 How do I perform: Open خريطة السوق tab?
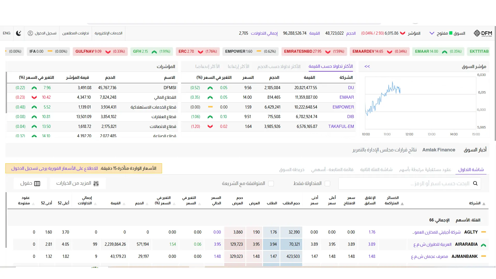coord(292,170)
